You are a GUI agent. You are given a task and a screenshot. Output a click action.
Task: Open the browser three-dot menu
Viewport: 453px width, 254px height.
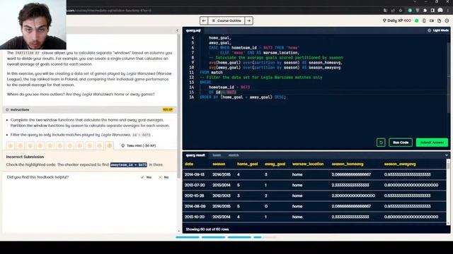point(447,11)
